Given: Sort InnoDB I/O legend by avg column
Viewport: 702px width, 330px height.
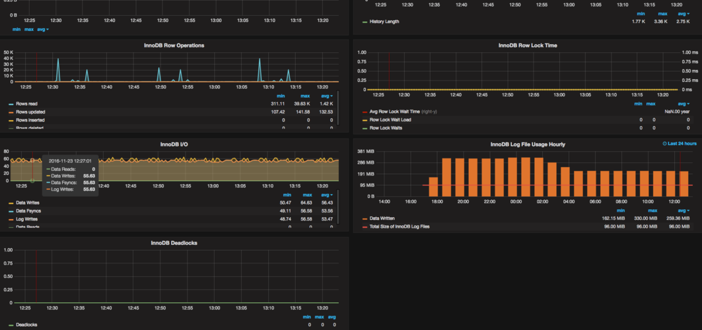Looking at the screenshot, I should [x=326, y=195].
